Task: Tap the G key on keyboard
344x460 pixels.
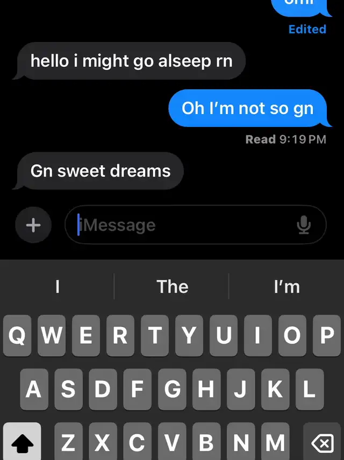Action: (x=173, y=389)
